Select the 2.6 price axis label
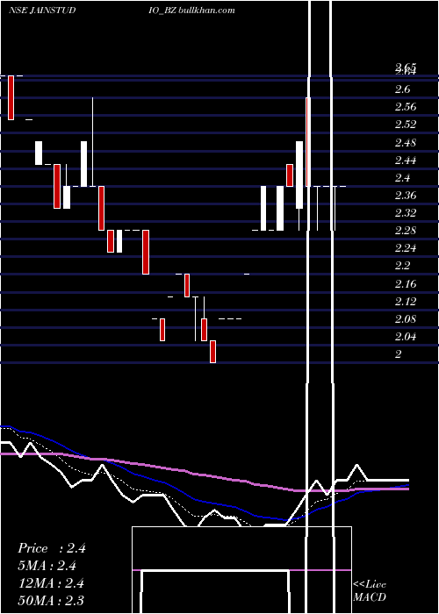 (x=402, y=89)
